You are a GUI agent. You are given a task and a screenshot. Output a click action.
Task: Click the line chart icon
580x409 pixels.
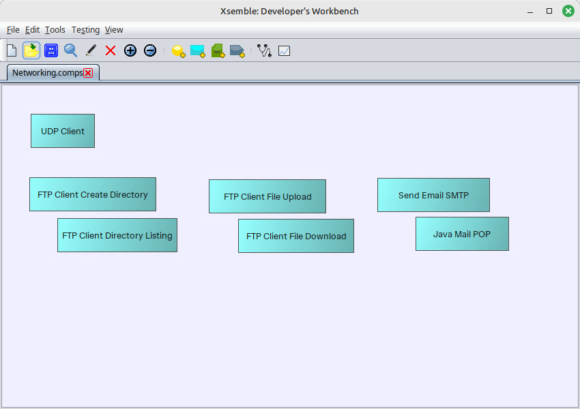[x=284, y=50]
